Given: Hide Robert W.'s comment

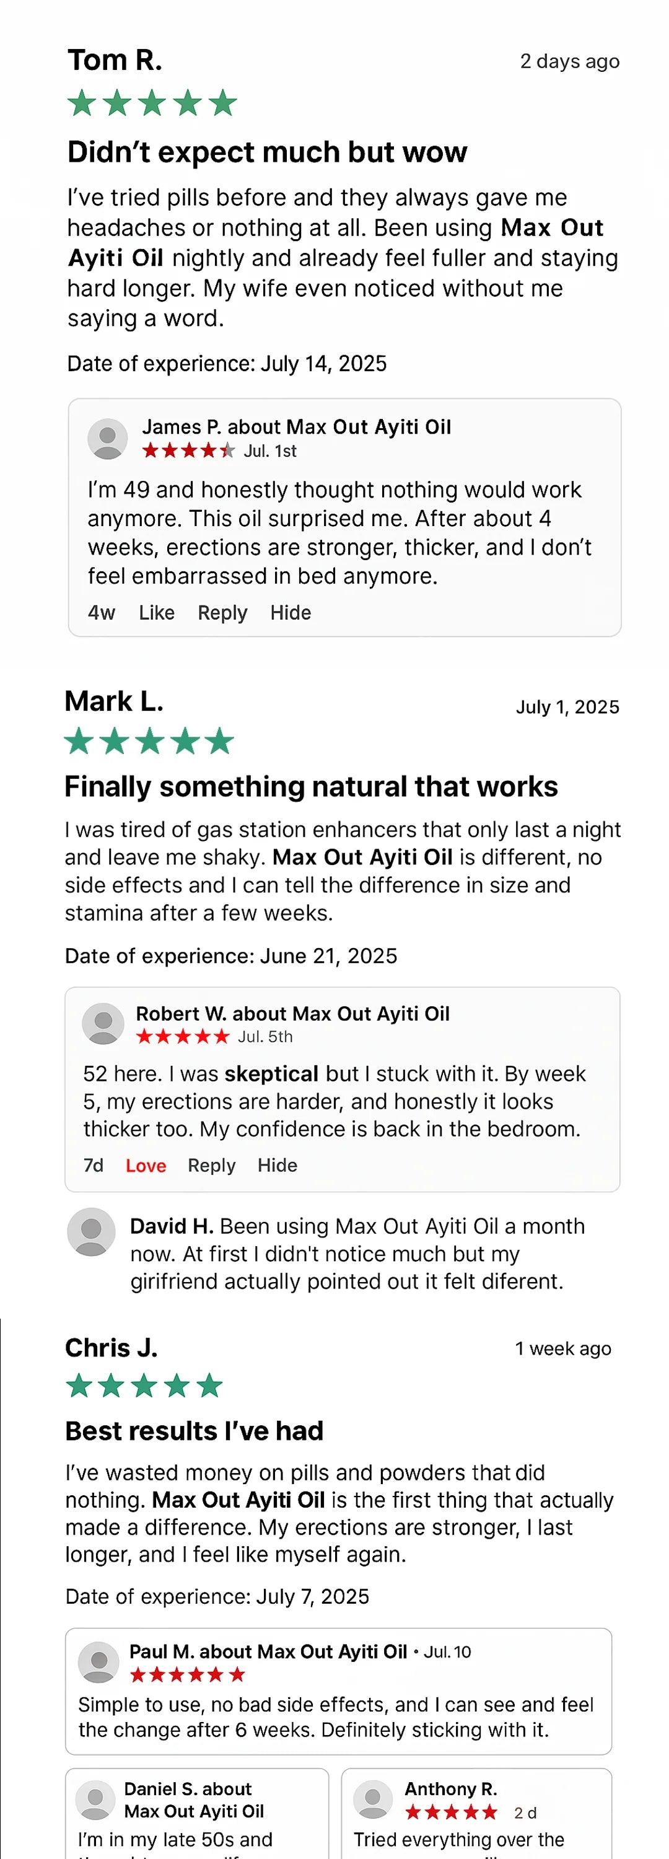Looking at the screenshot, I should click(x=277, y=1166).
